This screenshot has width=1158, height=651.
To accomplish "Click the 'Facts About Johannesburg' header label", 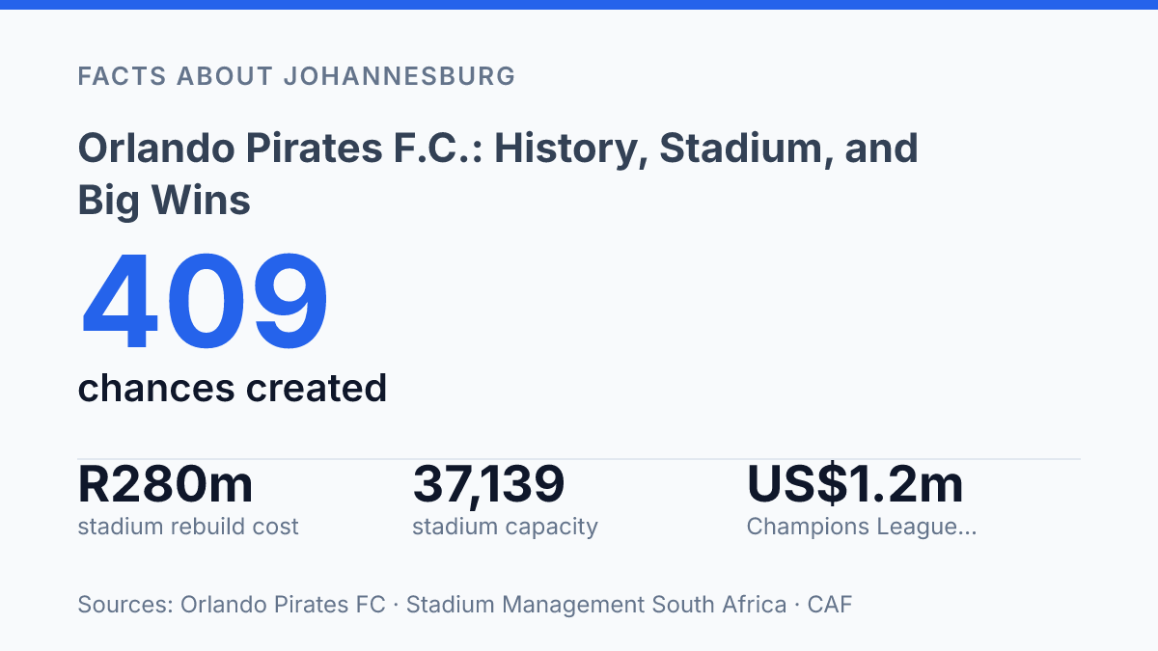I will [x=296, y=76].
